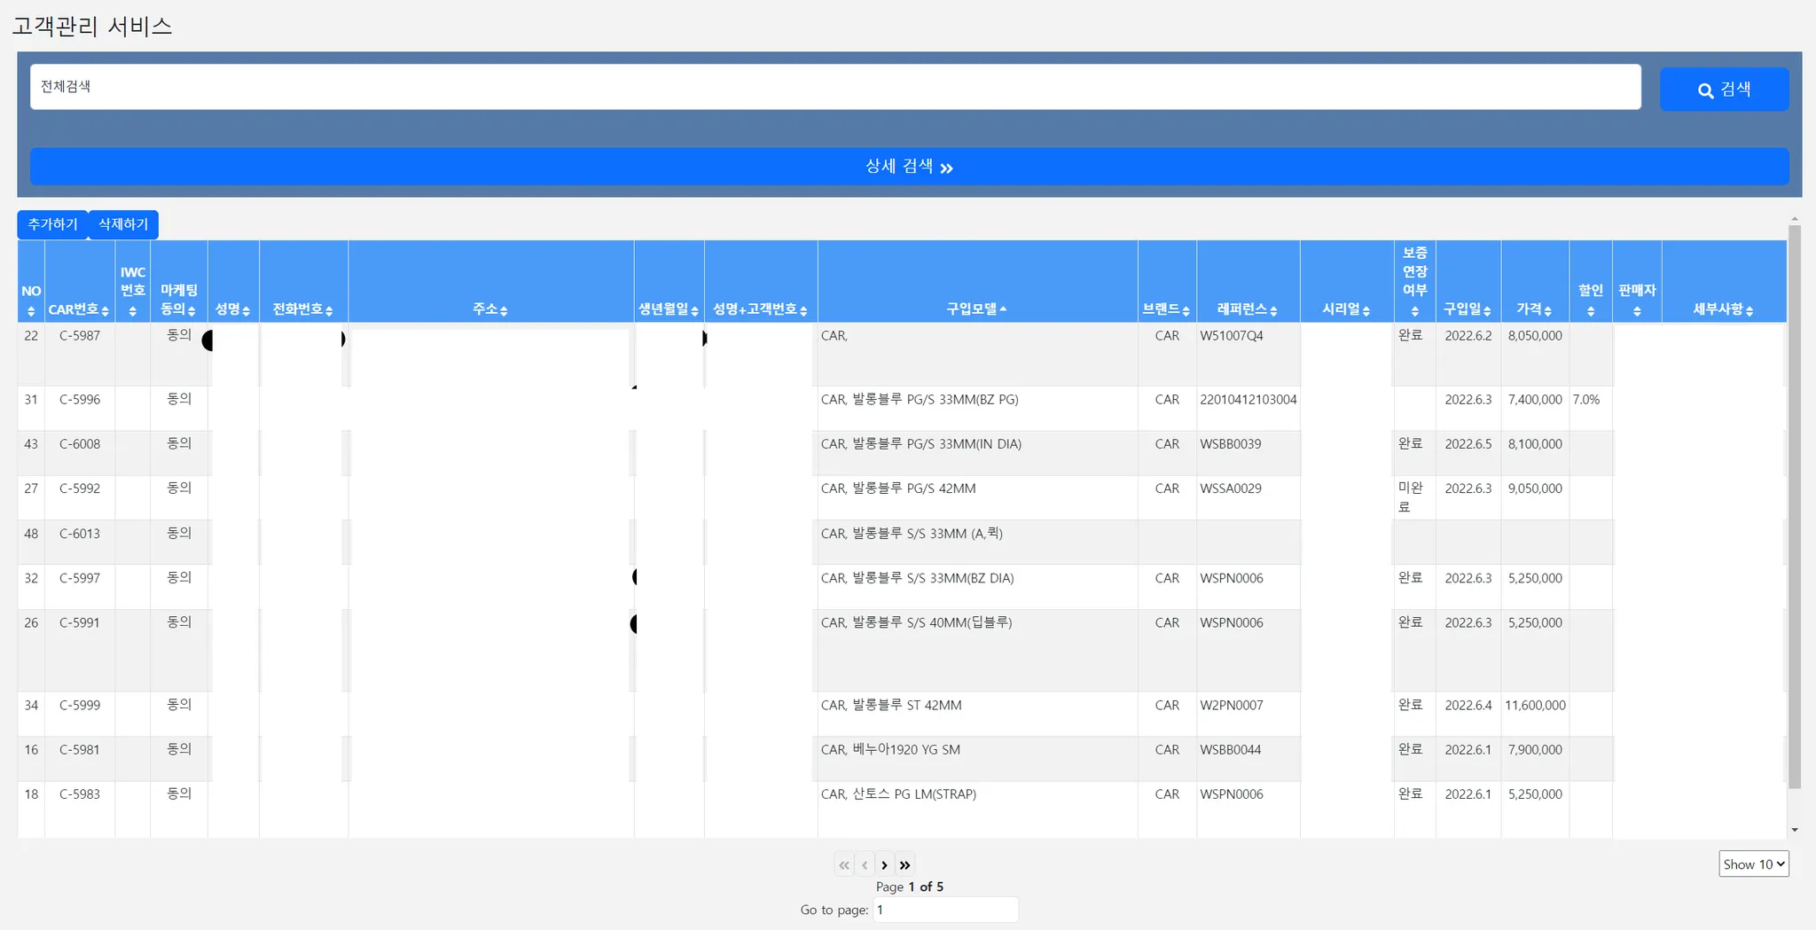Click the 검색 search button
The width and height of the screenshot is (1816, 930).
coord(1724,90)
